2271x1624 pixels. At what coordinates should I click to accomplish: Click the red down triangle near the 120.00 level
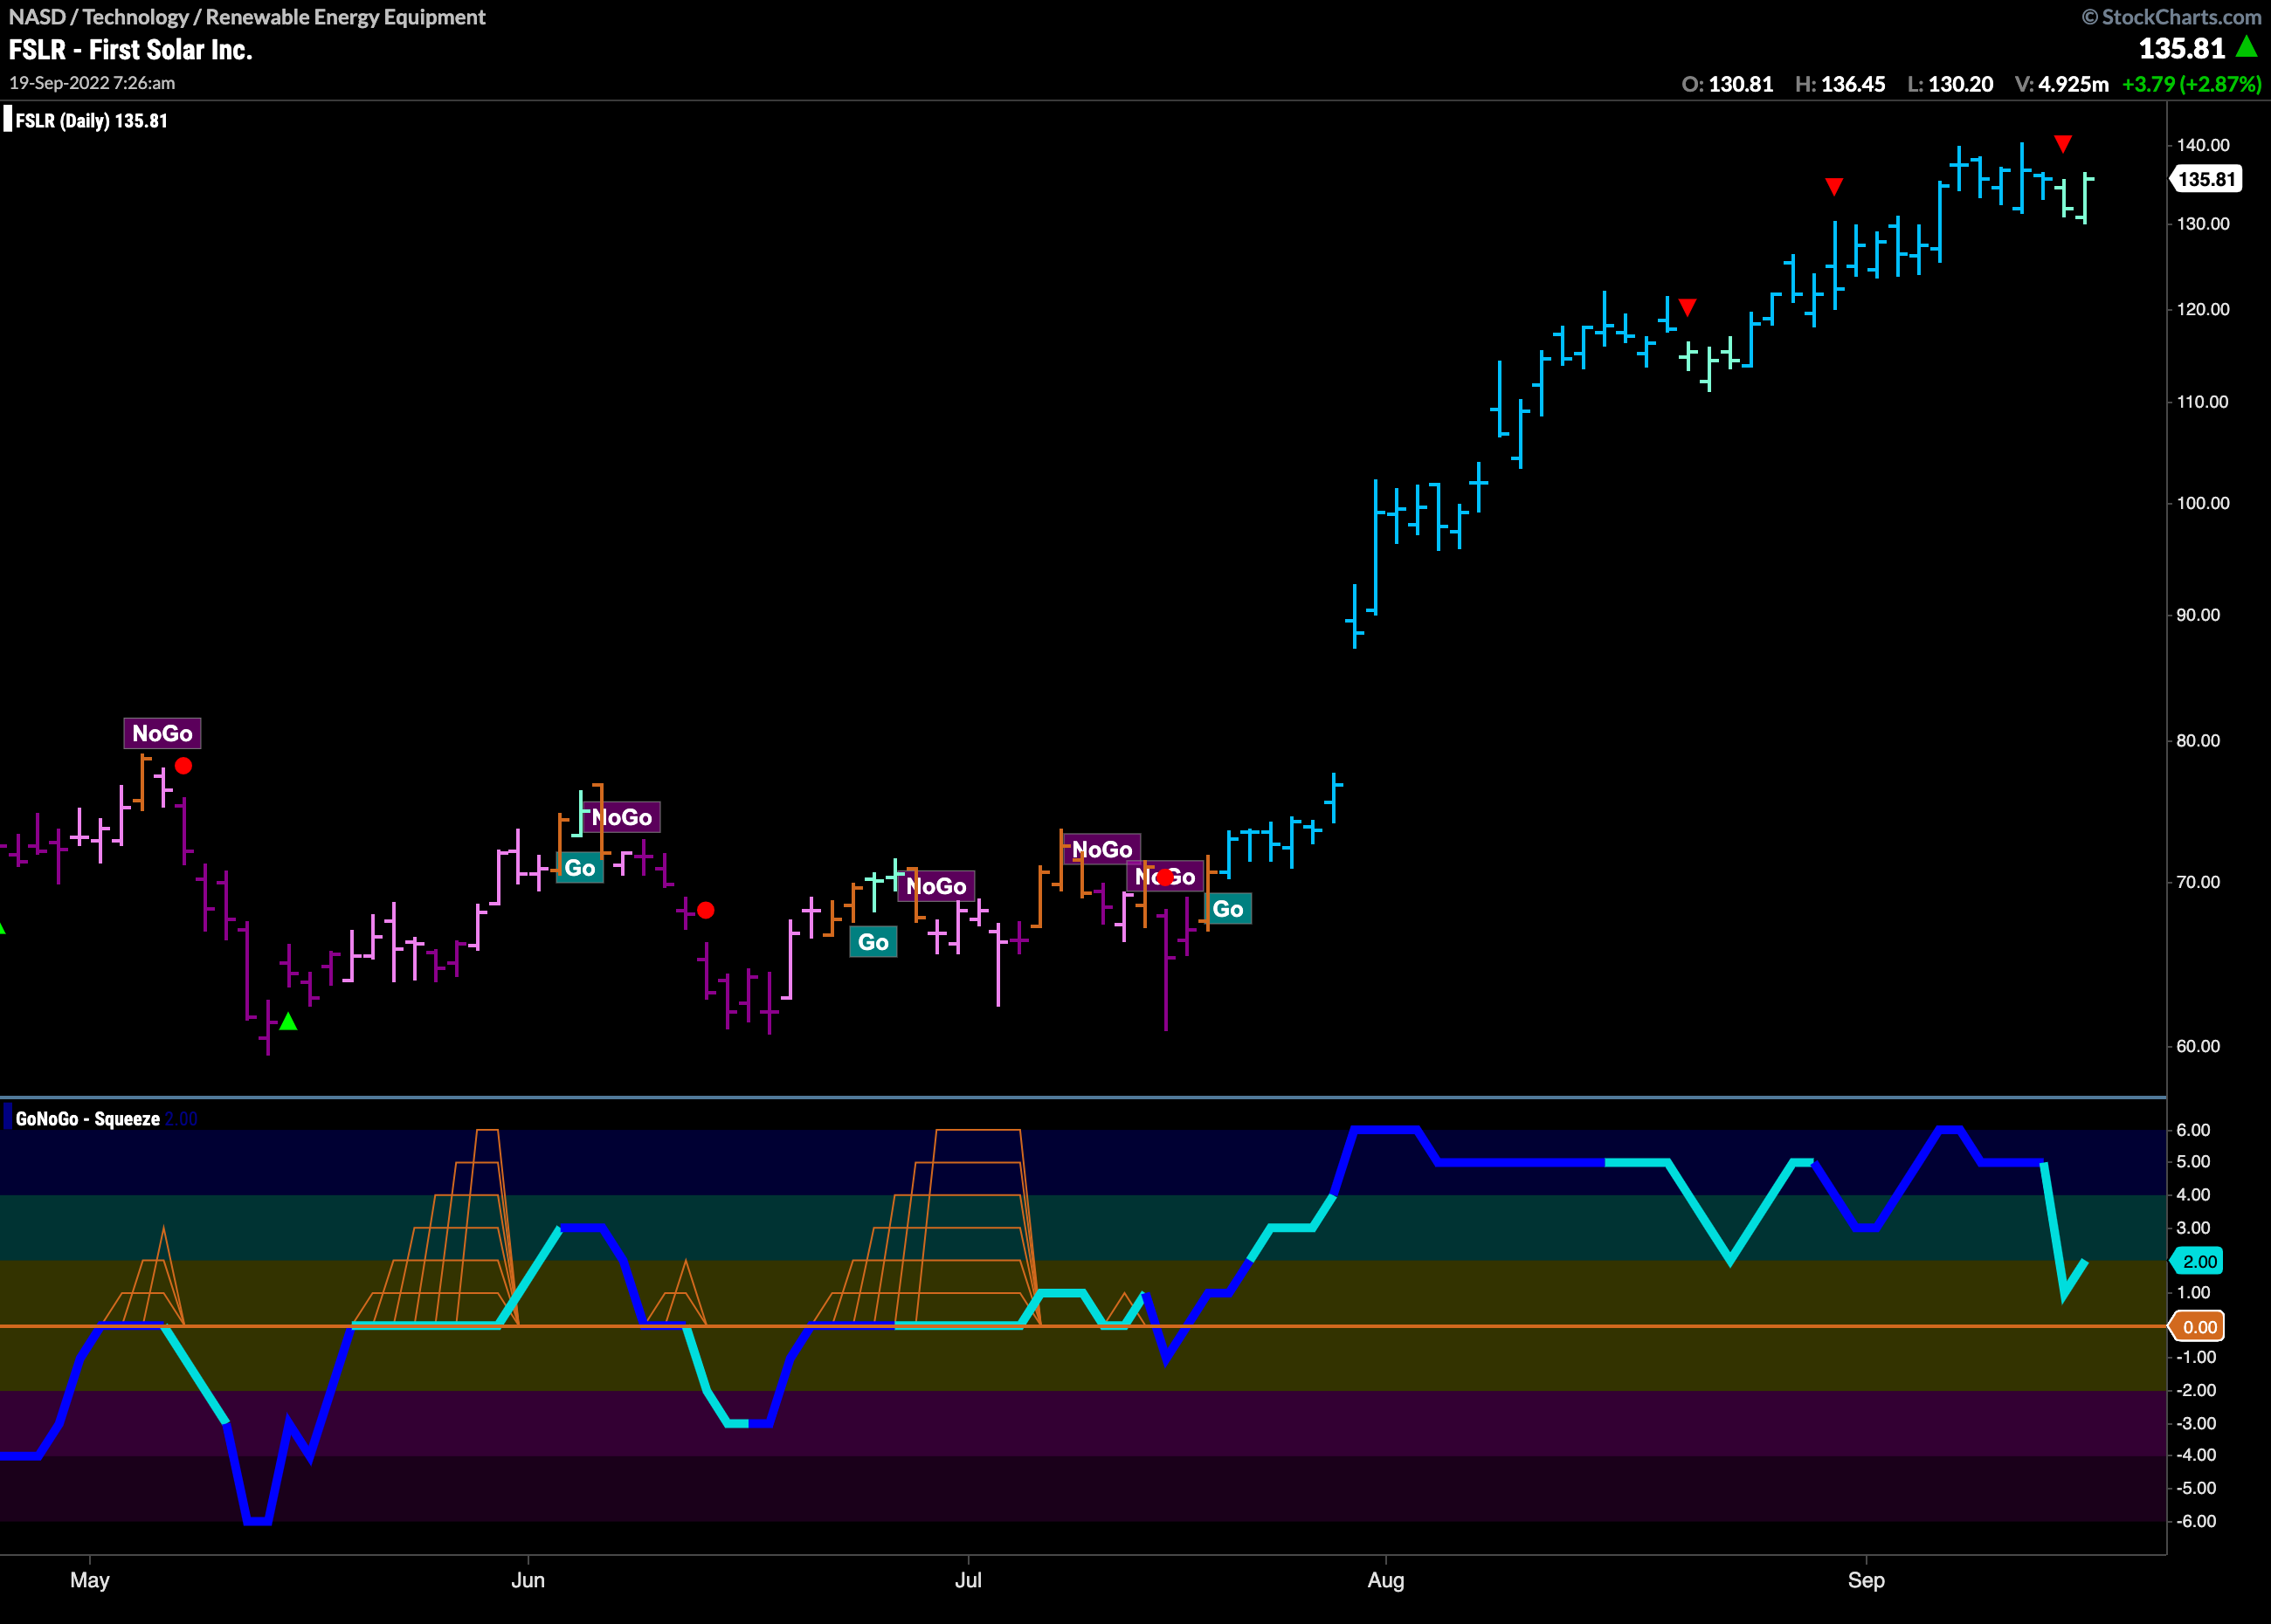coord(1688,307)
